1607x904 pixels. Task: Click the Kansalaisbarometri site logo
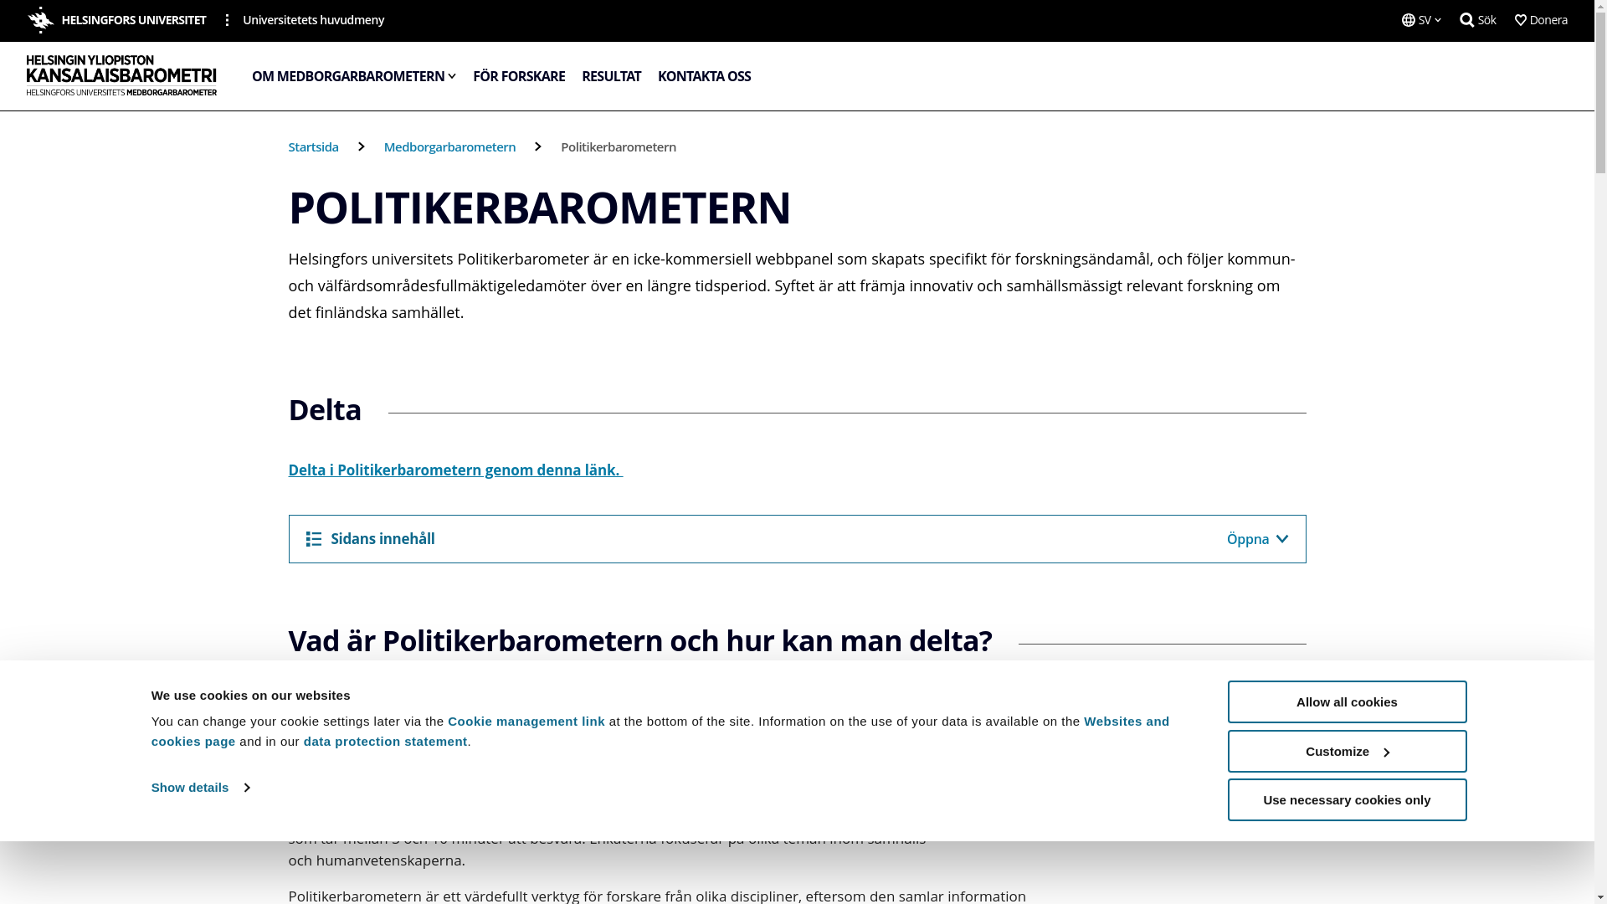121,75
